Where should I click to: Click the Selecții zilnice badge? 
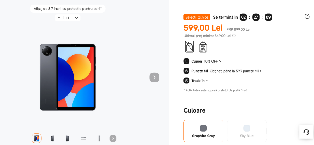click(x=197, y=17)
